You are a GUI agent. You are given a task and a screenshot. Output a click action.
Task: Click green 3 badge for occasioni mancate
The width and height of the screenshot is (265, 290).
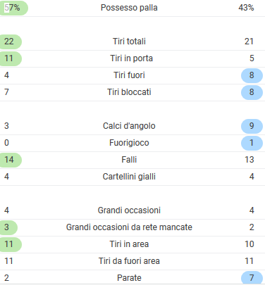coord(8,227)
